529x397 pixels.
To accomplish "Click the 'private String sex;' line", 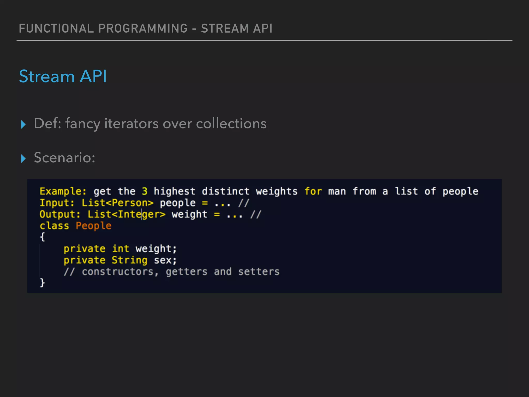I will (x=120, y=260).
